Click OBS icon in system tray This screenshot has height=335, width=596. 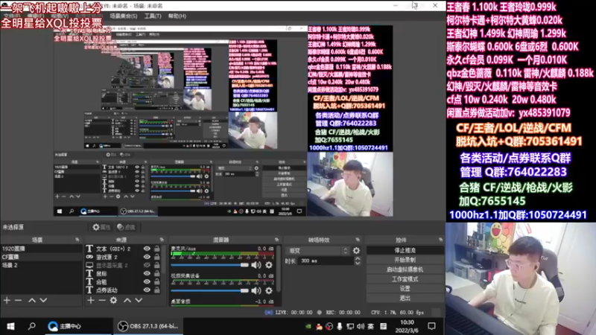pos(329,326)
